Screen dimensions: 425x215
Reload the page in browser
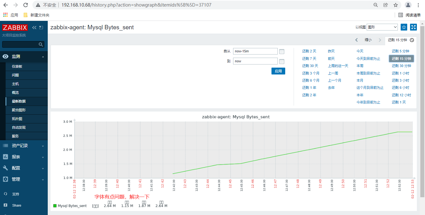click(26, 5)
